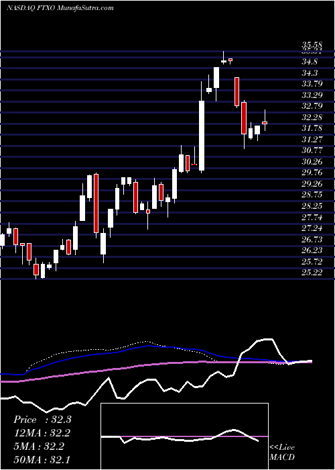Click the 27.24 axis label
Viewport: 335px width, 470px height.
[x=312, y=228]
